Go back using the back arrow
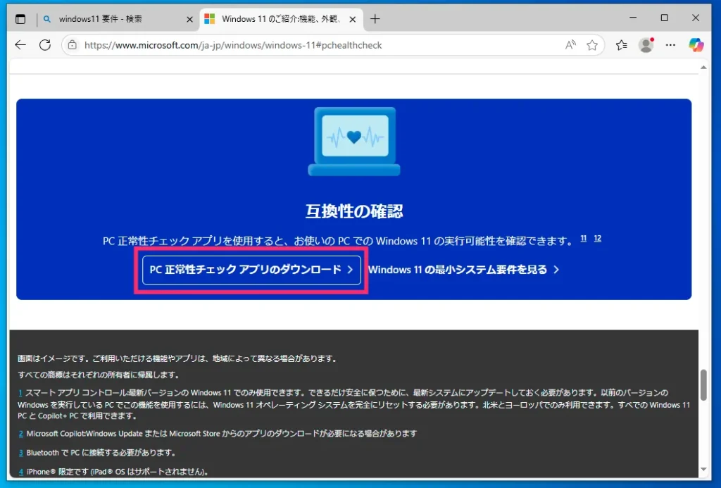721x488 pixels. coord(20,45)
